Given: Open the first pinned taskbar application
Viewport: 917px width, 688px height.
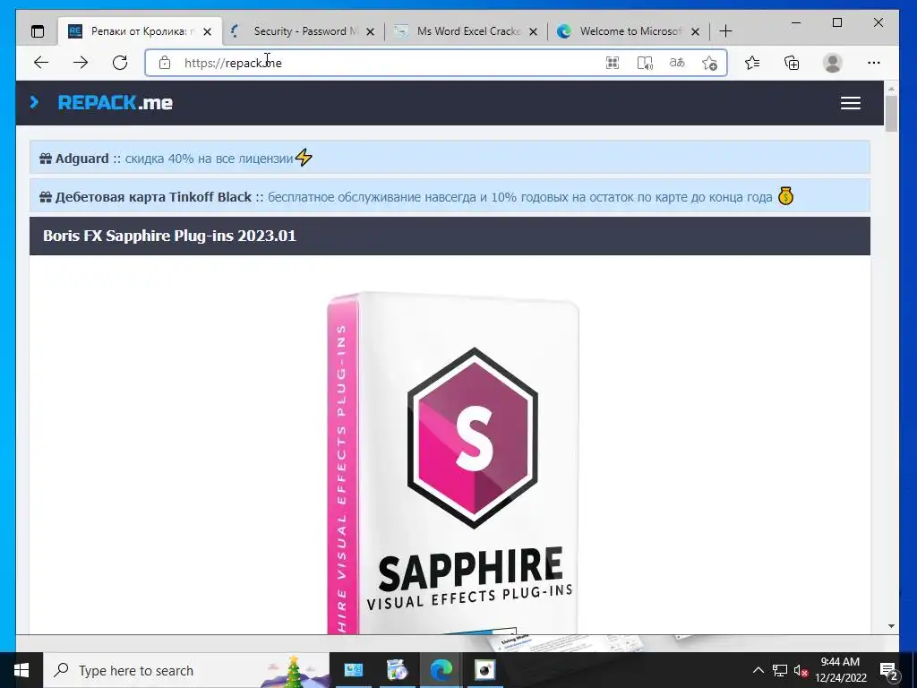Looking at the screenshot, I should (x=353, y=670).
